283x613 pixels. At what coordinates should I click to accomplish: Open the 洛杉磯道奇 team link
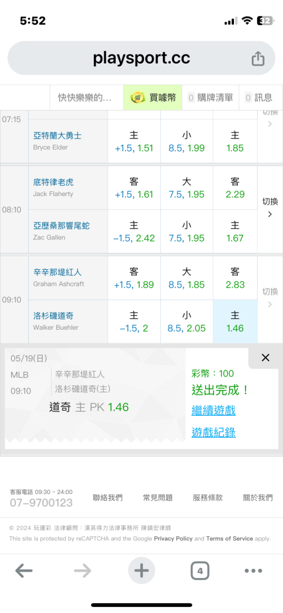(x=53, y=316)
